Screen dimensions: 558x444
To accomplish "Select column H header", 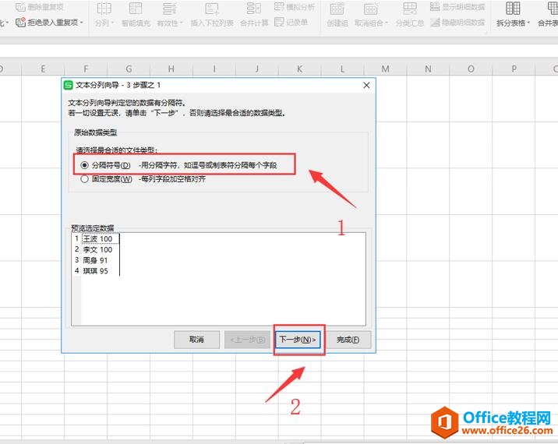I will click(x=171, y=69).
